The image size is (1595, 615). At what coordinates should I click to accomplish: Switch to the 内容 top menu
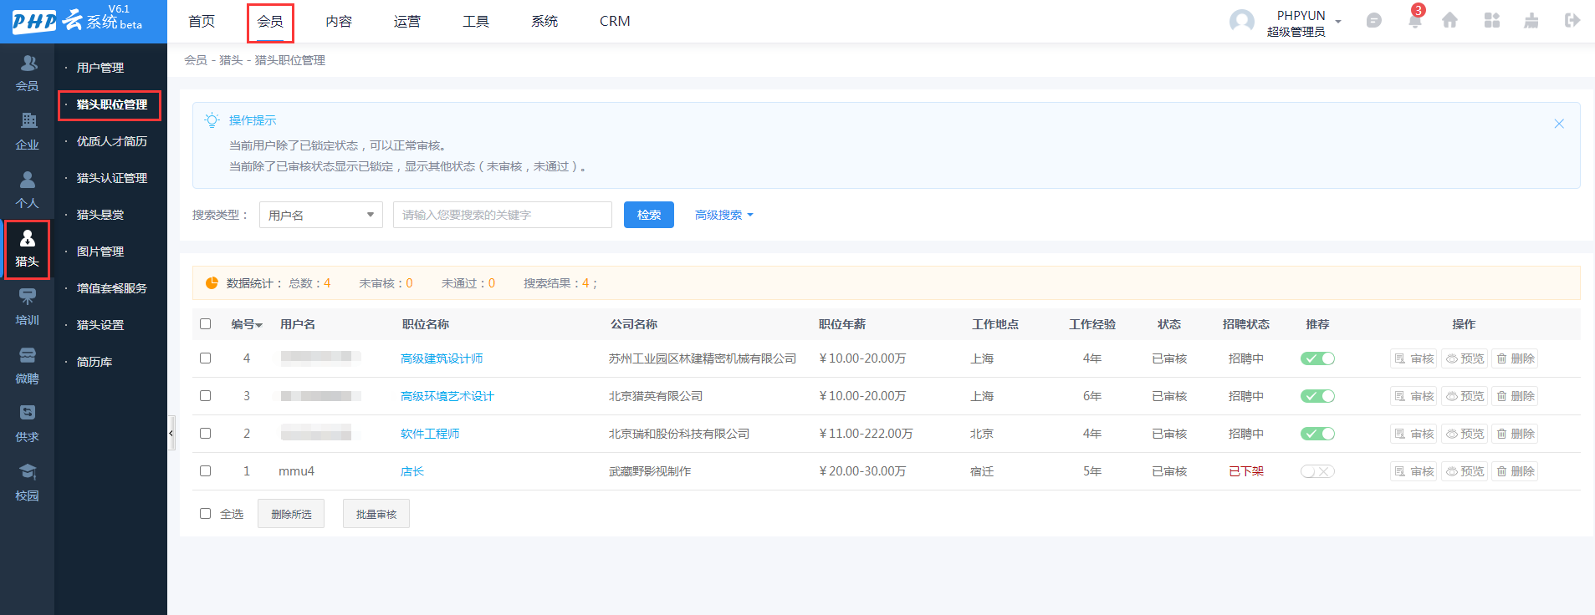(339, 21)
